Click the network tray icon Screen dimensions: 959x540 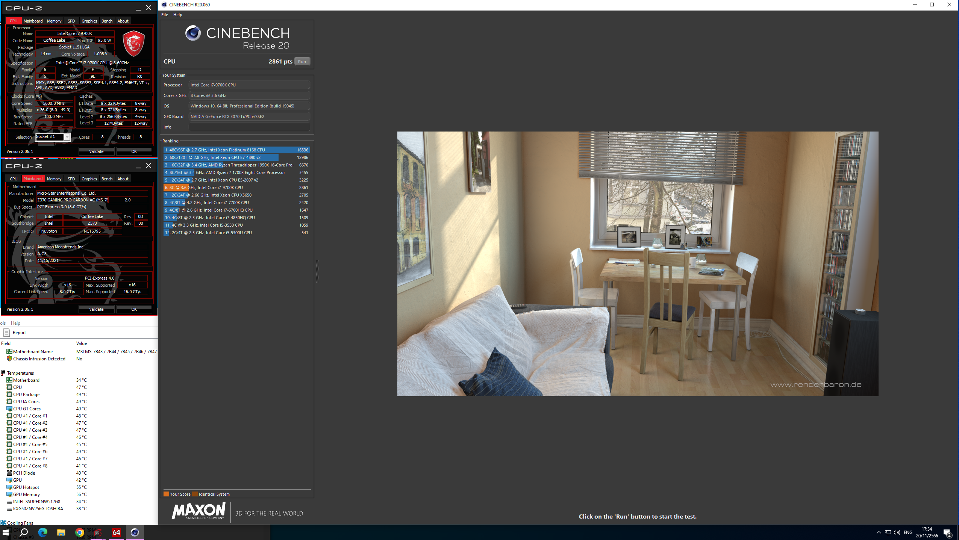click(x=888, y=532)
